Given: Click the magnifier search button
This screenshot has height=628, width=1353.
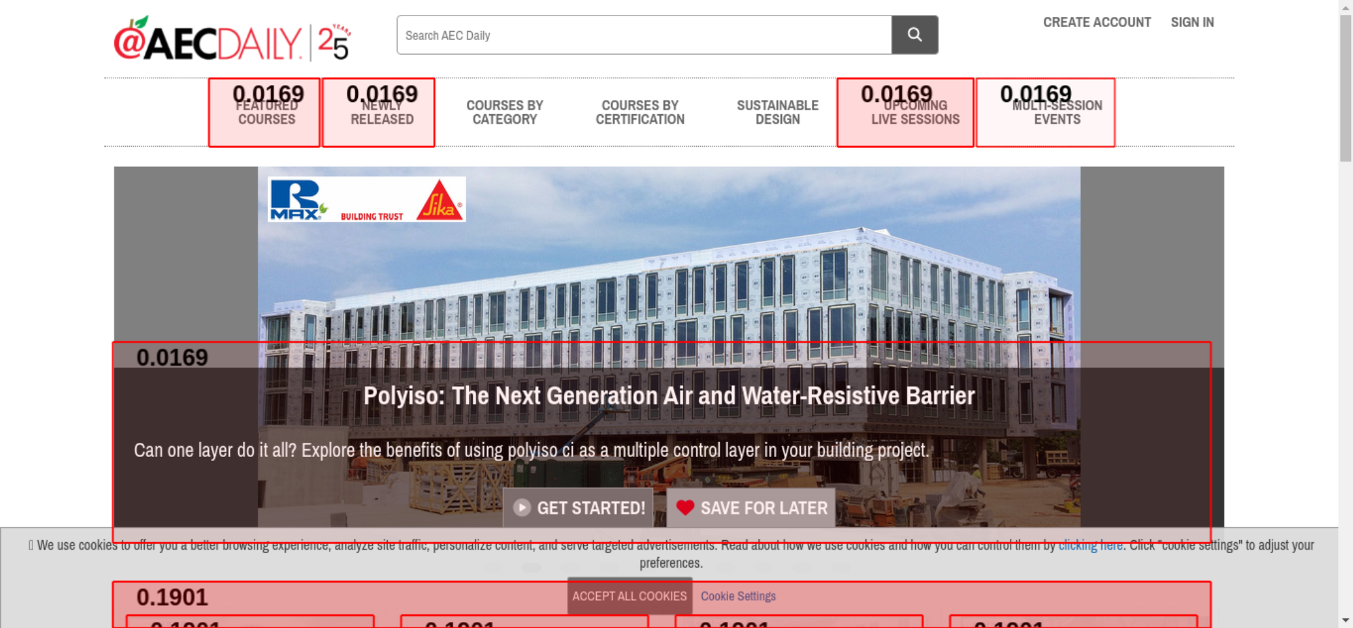Looking at the screenshot, I should 915,34.
